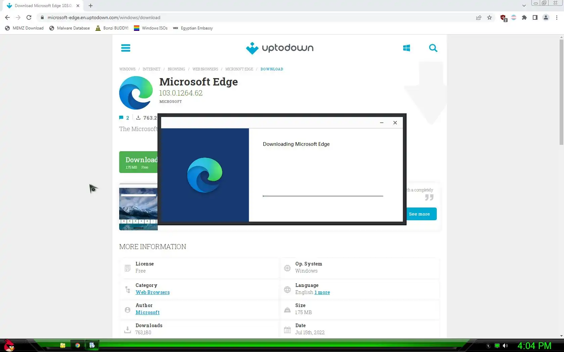This screenshot has width=564, height=352.
Task: Click the Downloading Microsoft Edge status text
Action: 296,144
